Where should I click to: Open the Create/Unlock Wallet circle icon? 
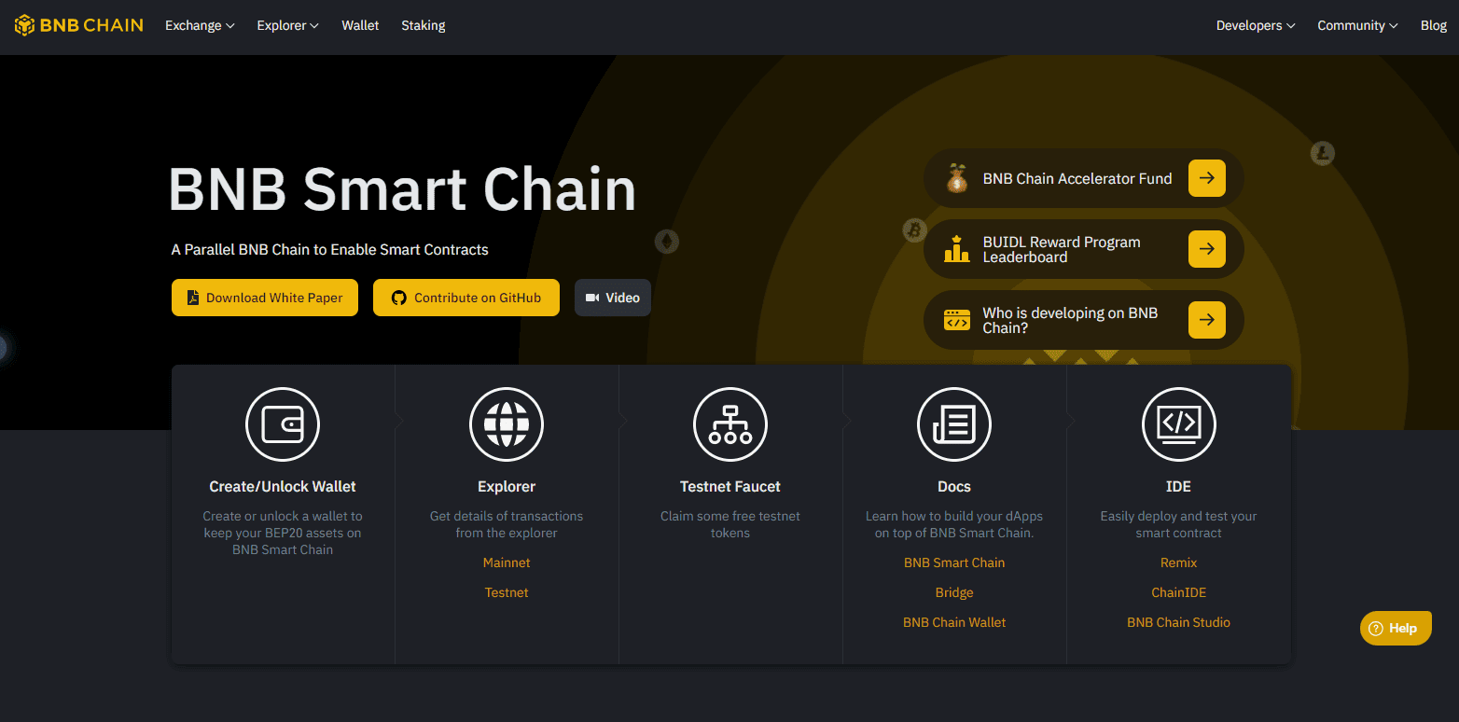pos(283,424)
